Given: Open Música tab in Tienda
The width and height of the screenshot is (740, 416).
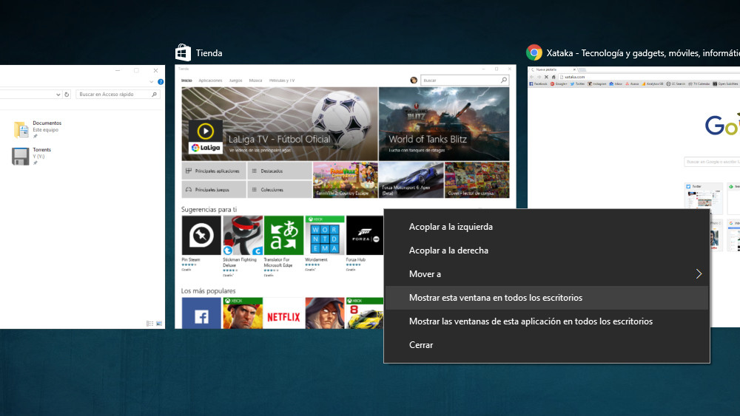Looking at the screenshot, I should [255, 81].
